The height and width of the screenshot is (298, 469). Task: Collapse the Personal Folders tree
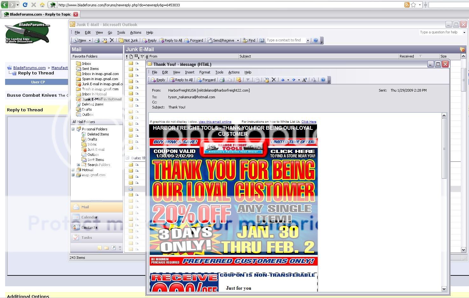click(73, 129)
